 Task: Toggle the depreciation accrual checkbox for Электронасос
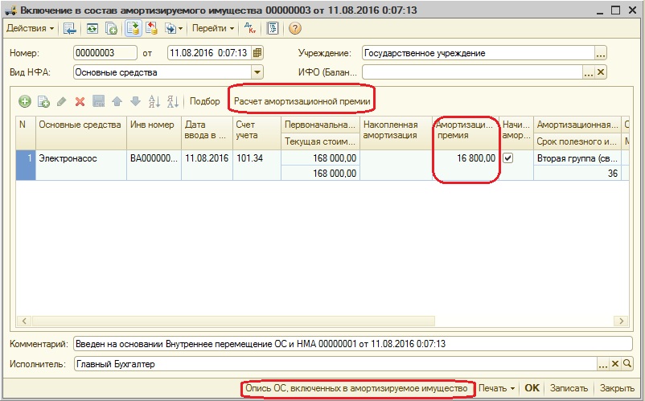coord(507,159)
